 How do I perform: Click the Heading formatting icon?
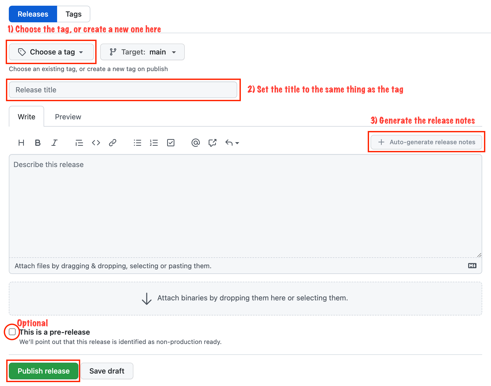(x=21, y=143)
